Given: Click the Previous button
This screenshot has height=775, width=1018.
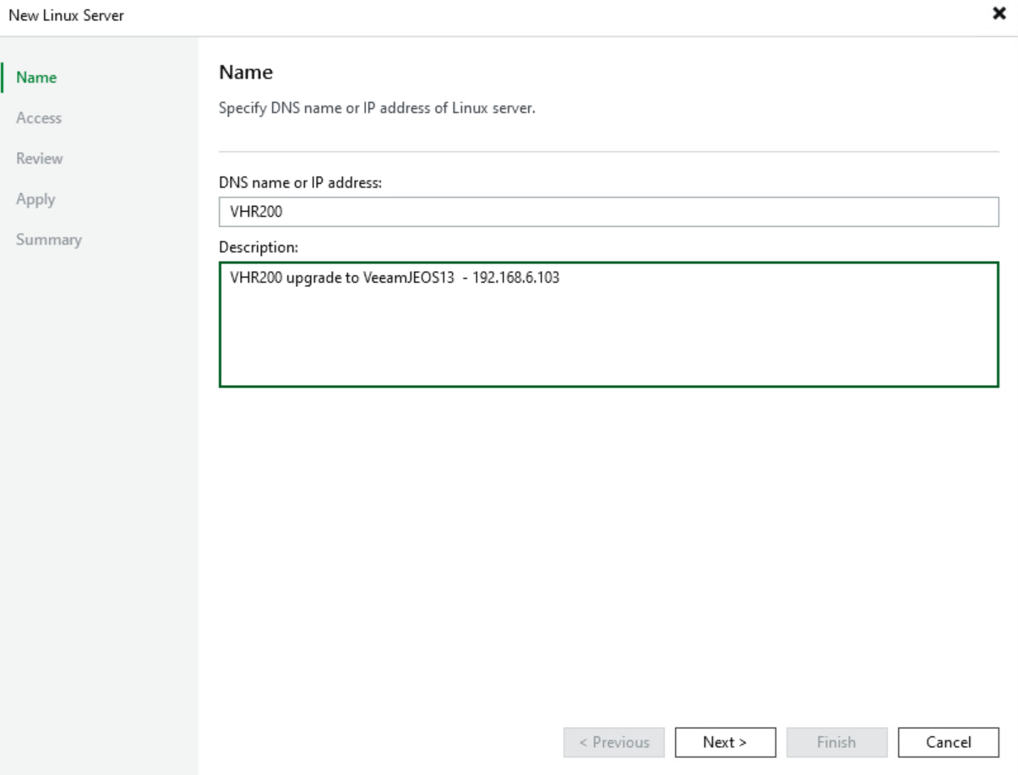Looking at the screenshot, I should (x=613, y=742).
